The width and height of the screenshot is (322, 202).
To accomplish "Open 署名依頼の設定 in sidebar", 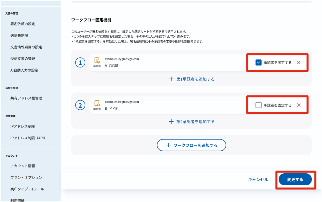I will click(x=23, y=24).
